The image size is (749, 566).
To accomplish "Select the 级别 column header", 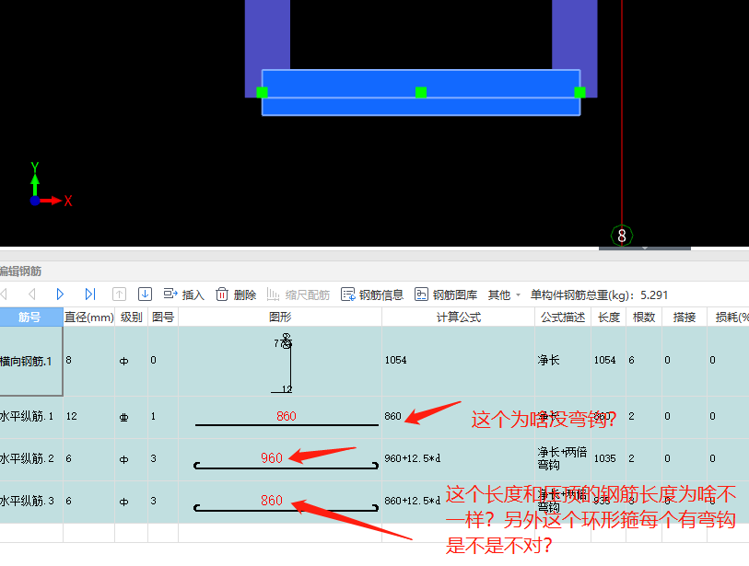I will [132, 317].
